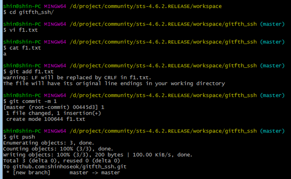Click the 'git add f1.txt' command

pos(28,72)
